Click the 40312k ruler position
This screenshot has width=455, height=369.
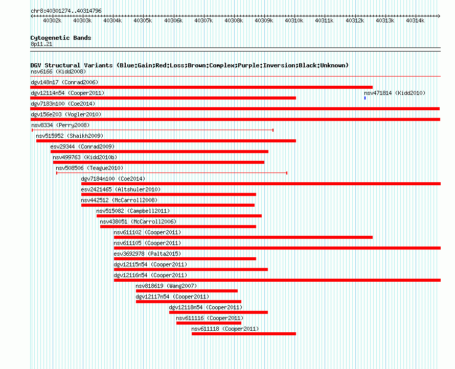355,20
